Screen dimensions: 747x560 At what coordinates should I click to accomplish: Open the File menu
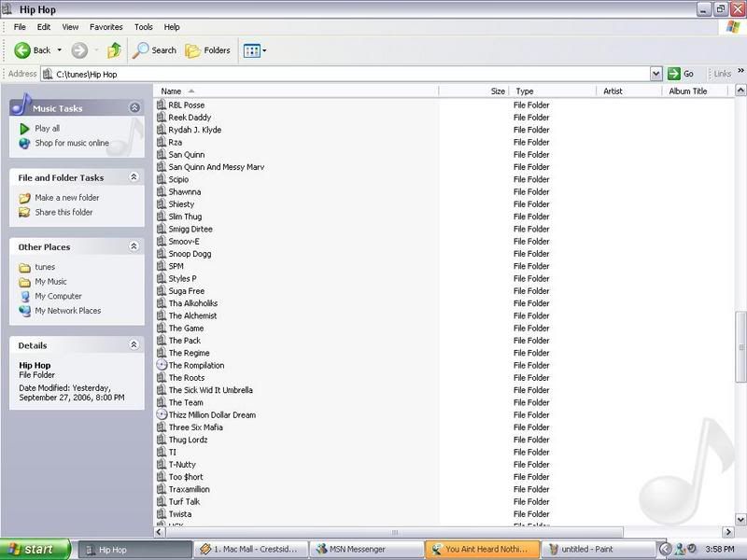point(20,27)
